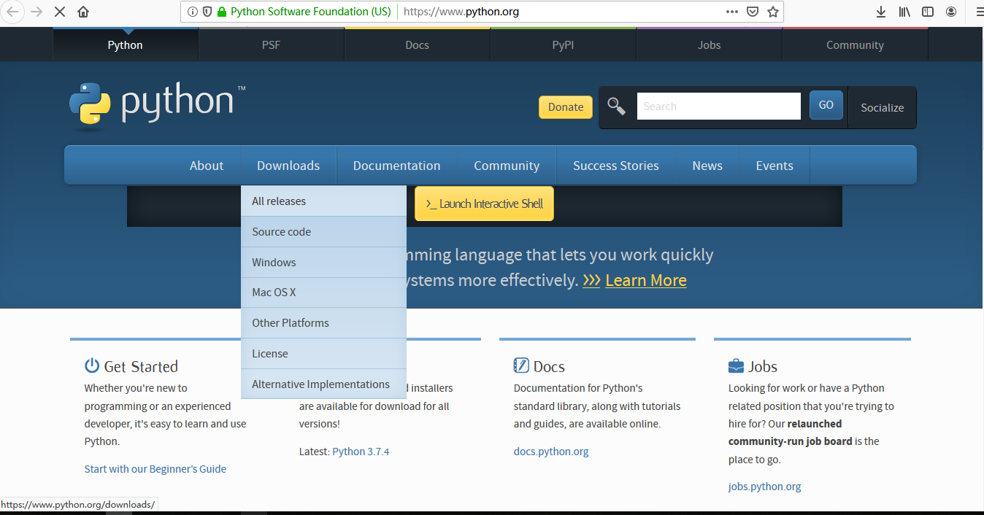Screen dimensions: 984x515
Task: Open the Python 3.7.4 latest link
Action: pos(361,452)
